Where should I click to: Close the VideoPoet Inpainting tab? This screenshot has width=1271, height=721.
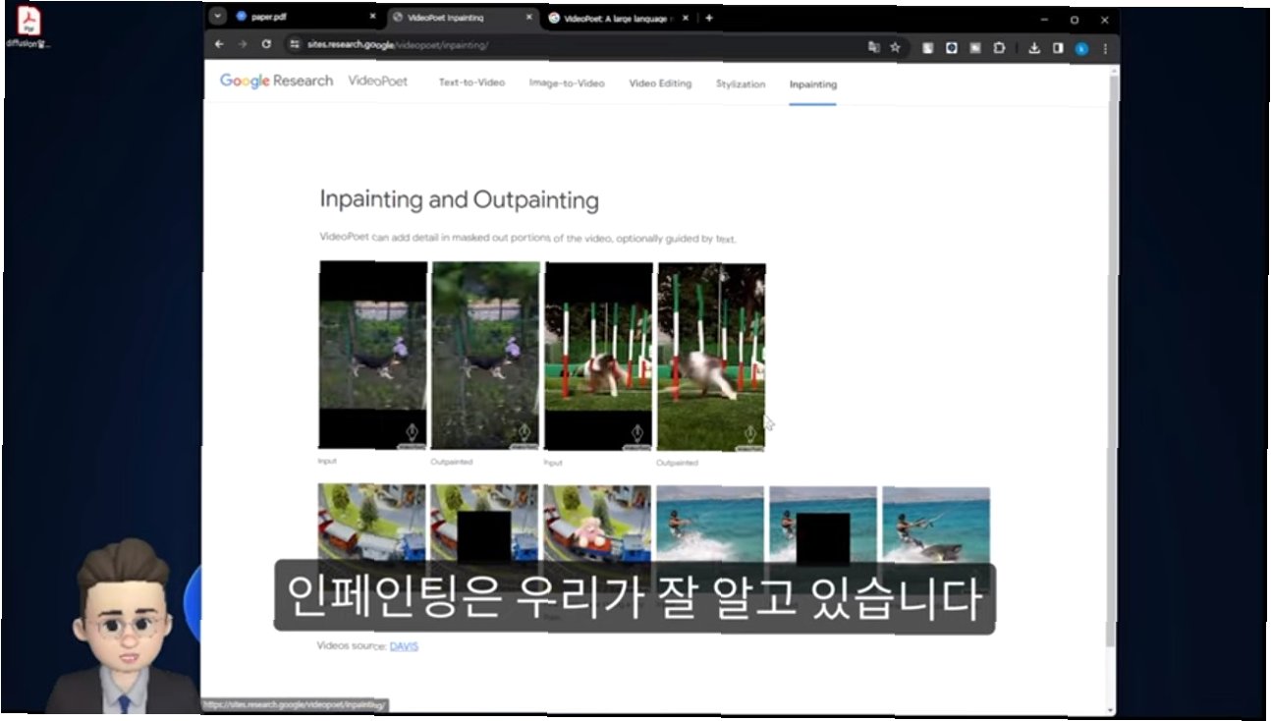point(528,18)
